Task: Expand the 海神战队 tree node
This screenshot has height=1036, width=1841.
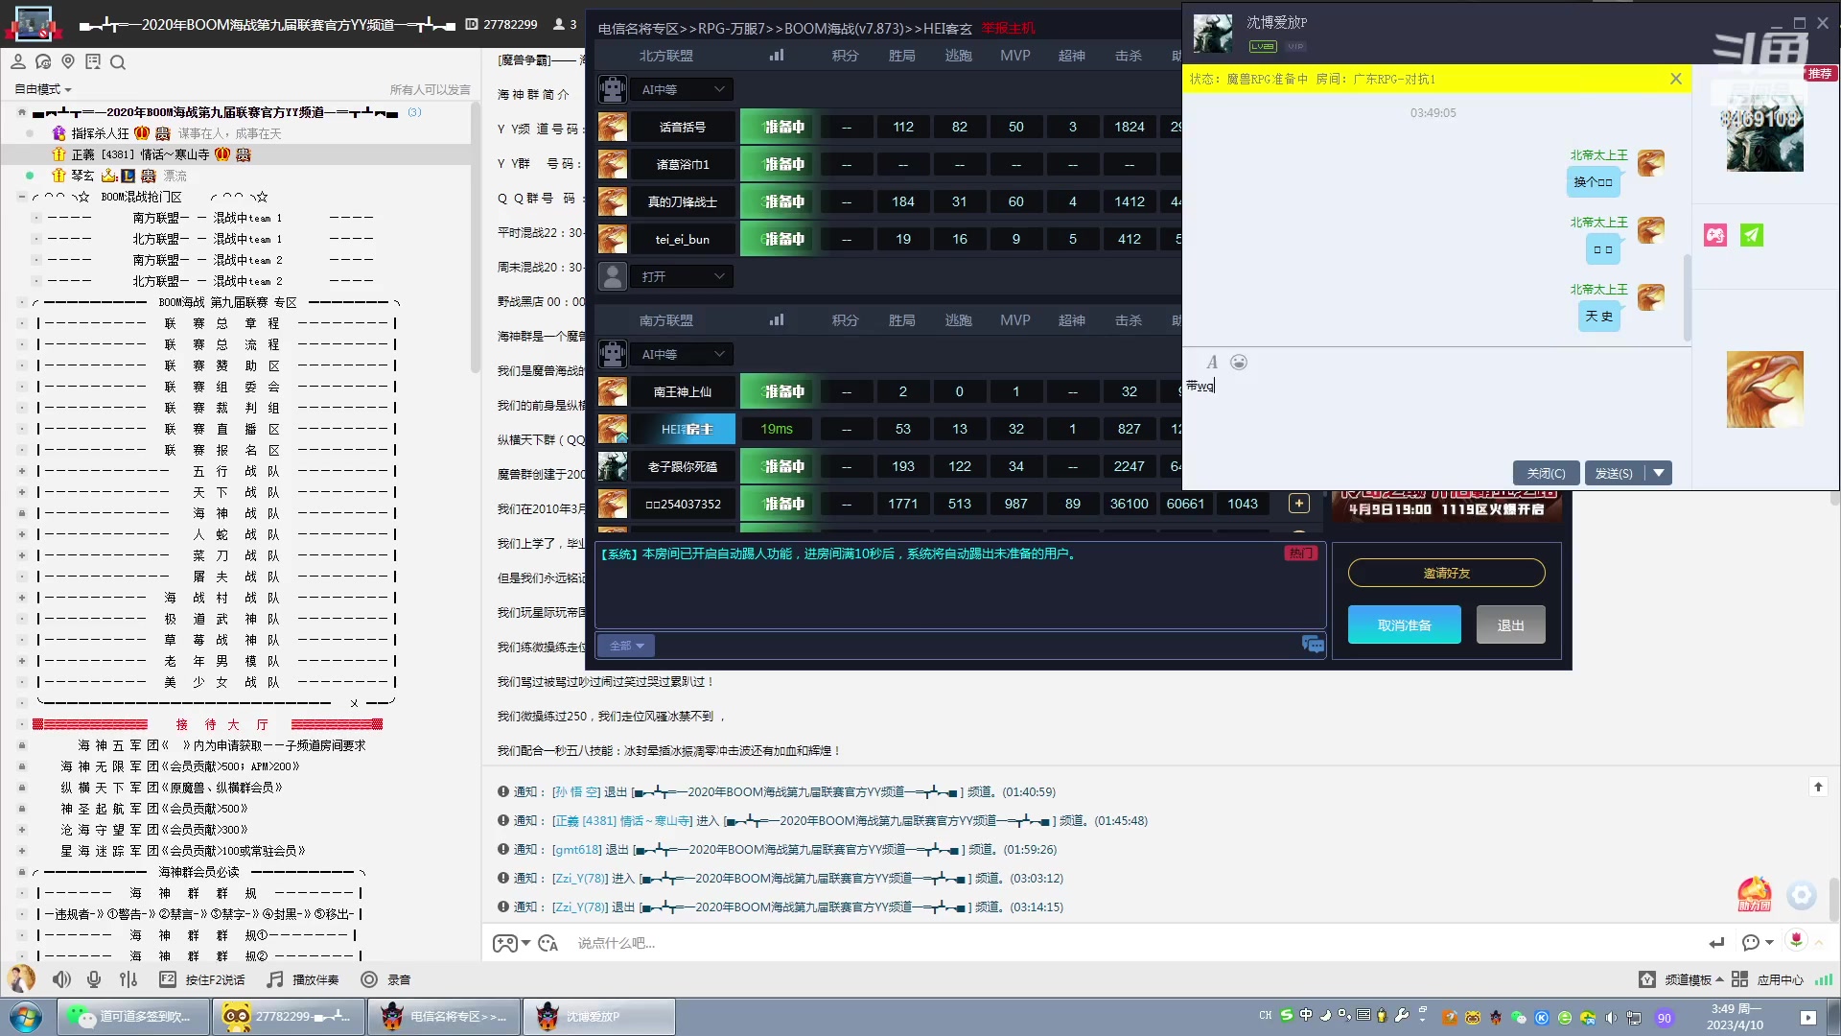Action: [x=21, y=513]
